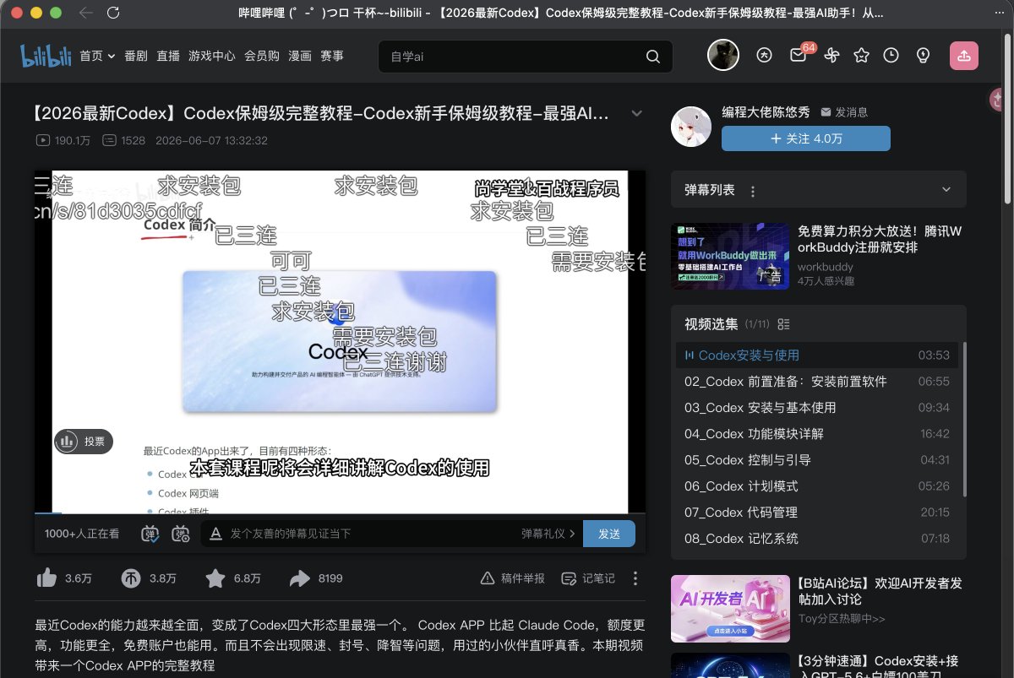Open the 首页 dropdown in nav
The image size is (1014, 678).
click(x=97, y=56)
